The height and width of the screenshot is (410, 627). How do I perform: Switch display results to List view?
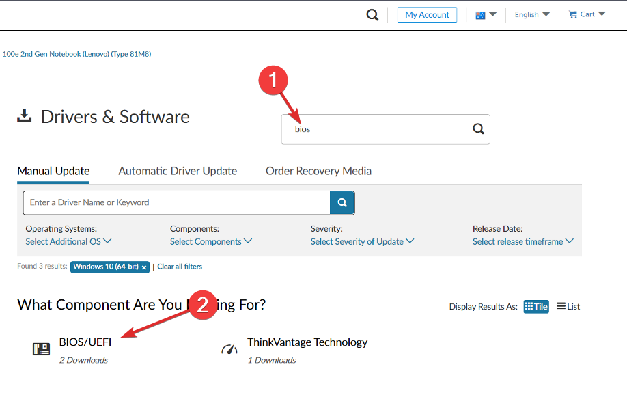click(568, 307)
